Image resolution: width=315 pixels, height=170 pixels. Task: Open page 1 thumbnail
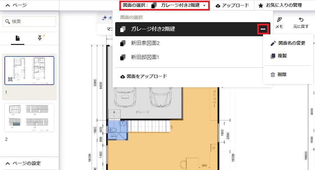tap(29, 71)
